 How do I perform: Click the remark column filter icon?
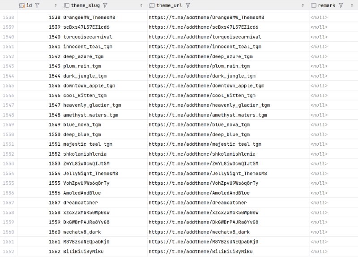[x=341, y=5]
